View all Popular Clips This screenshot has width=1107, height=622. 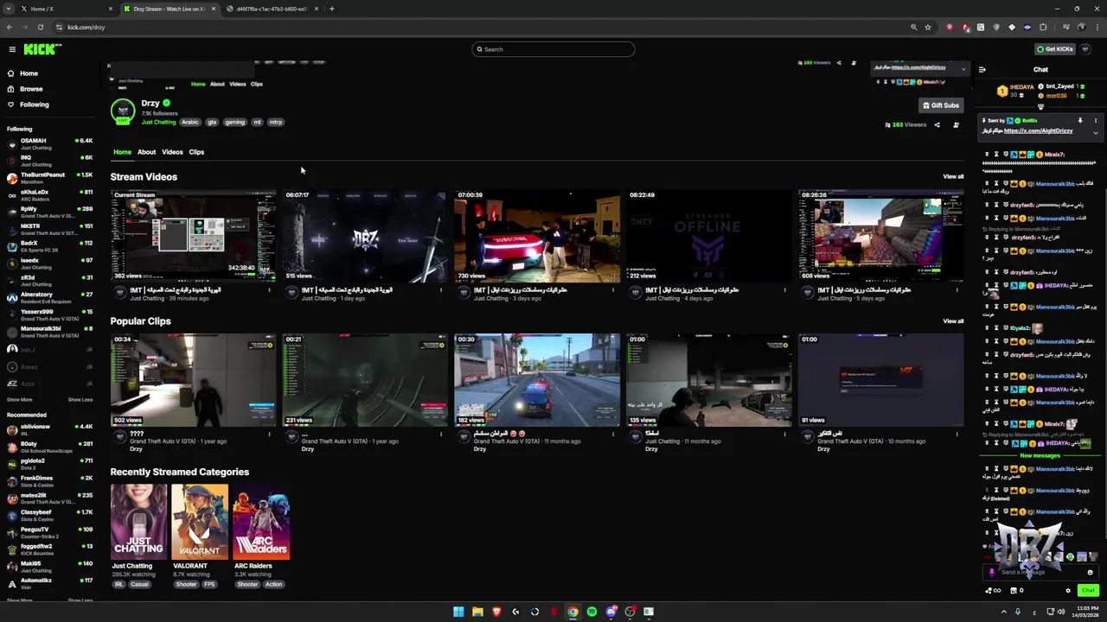pyautogui.click(x=953, y=321)
